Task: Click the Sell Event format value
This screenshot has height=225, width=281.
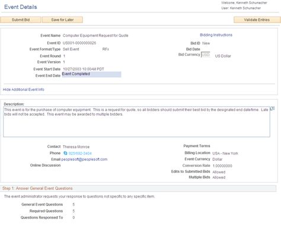Action: [x=71, y=49]
